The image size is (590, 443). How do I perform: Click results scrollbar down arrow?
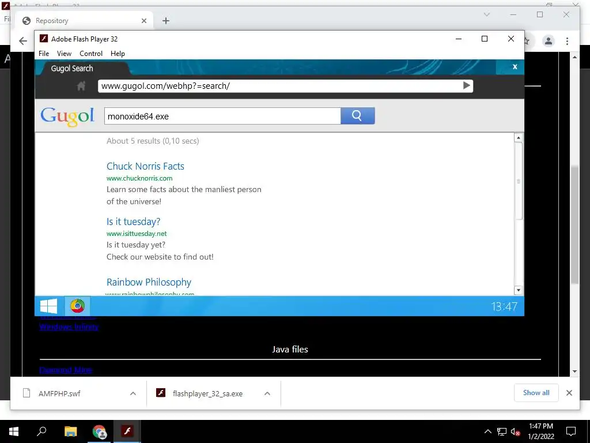point(519,290)
